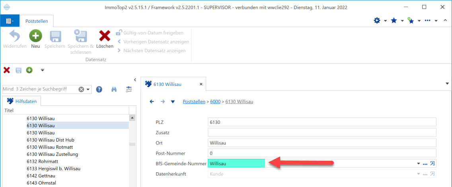
Task: Open the three dots more menu
Action: coord(428,20)
